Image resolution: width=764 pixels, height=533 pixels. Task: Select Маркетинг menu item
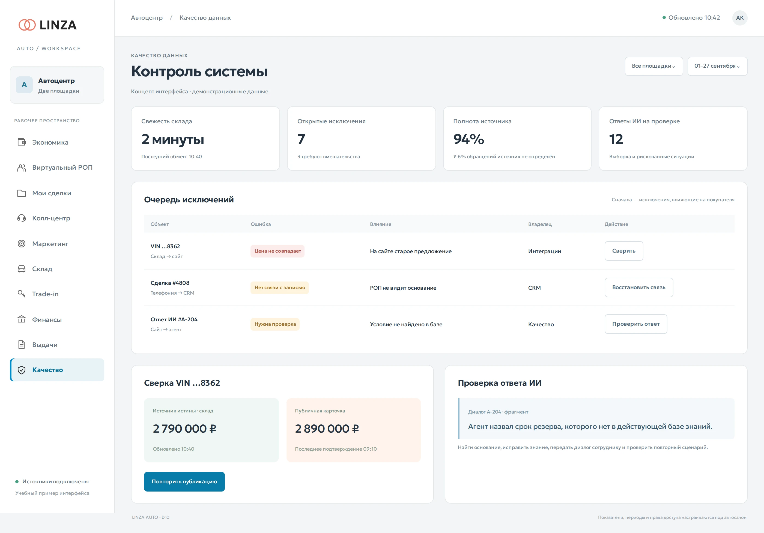point(57,244)
